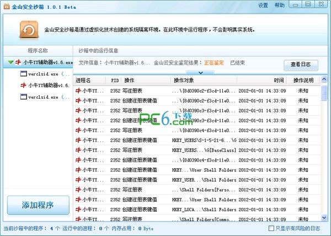Click the 正在鉴定 status text
The image size is (331, 236).
coord(214,63)
